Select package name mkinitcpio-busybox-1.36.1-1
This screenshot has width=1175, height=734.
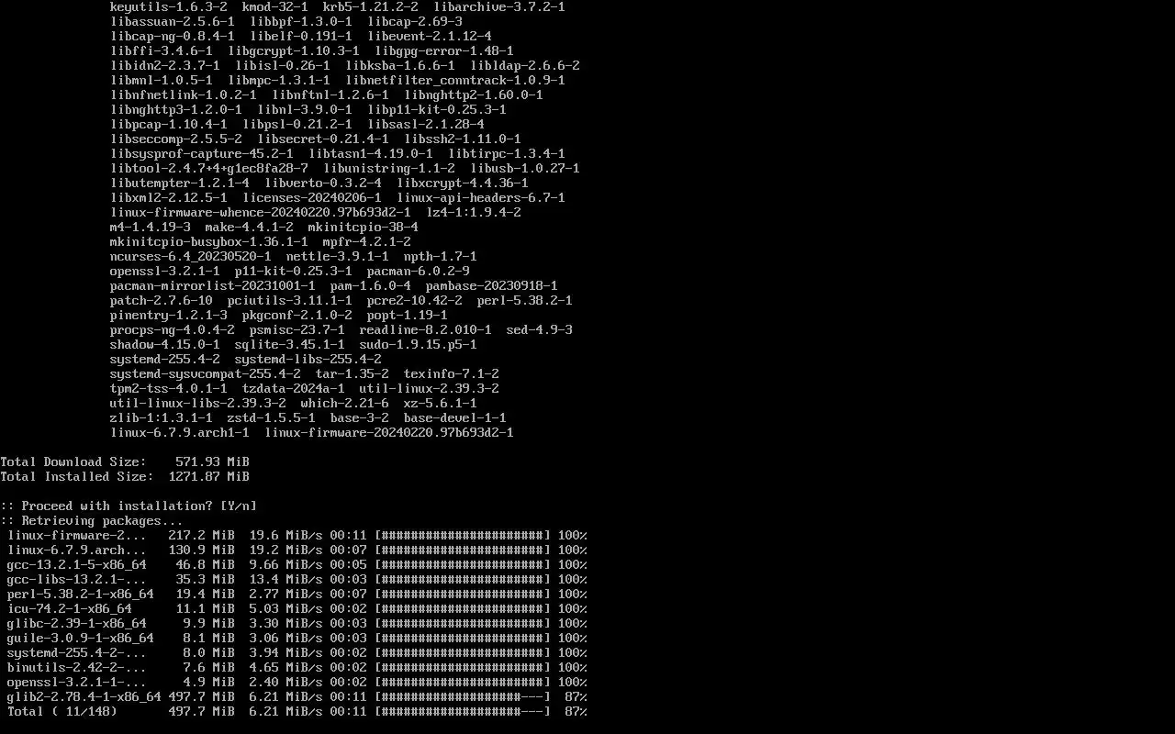(x=209, y=241)
